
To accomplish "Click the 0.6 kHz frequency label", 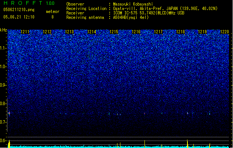I will [x=3, y=141].
